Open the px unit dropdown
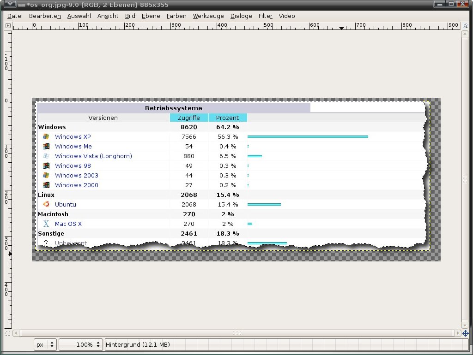Viewport: 473px width, 355px height. point(45,344)
